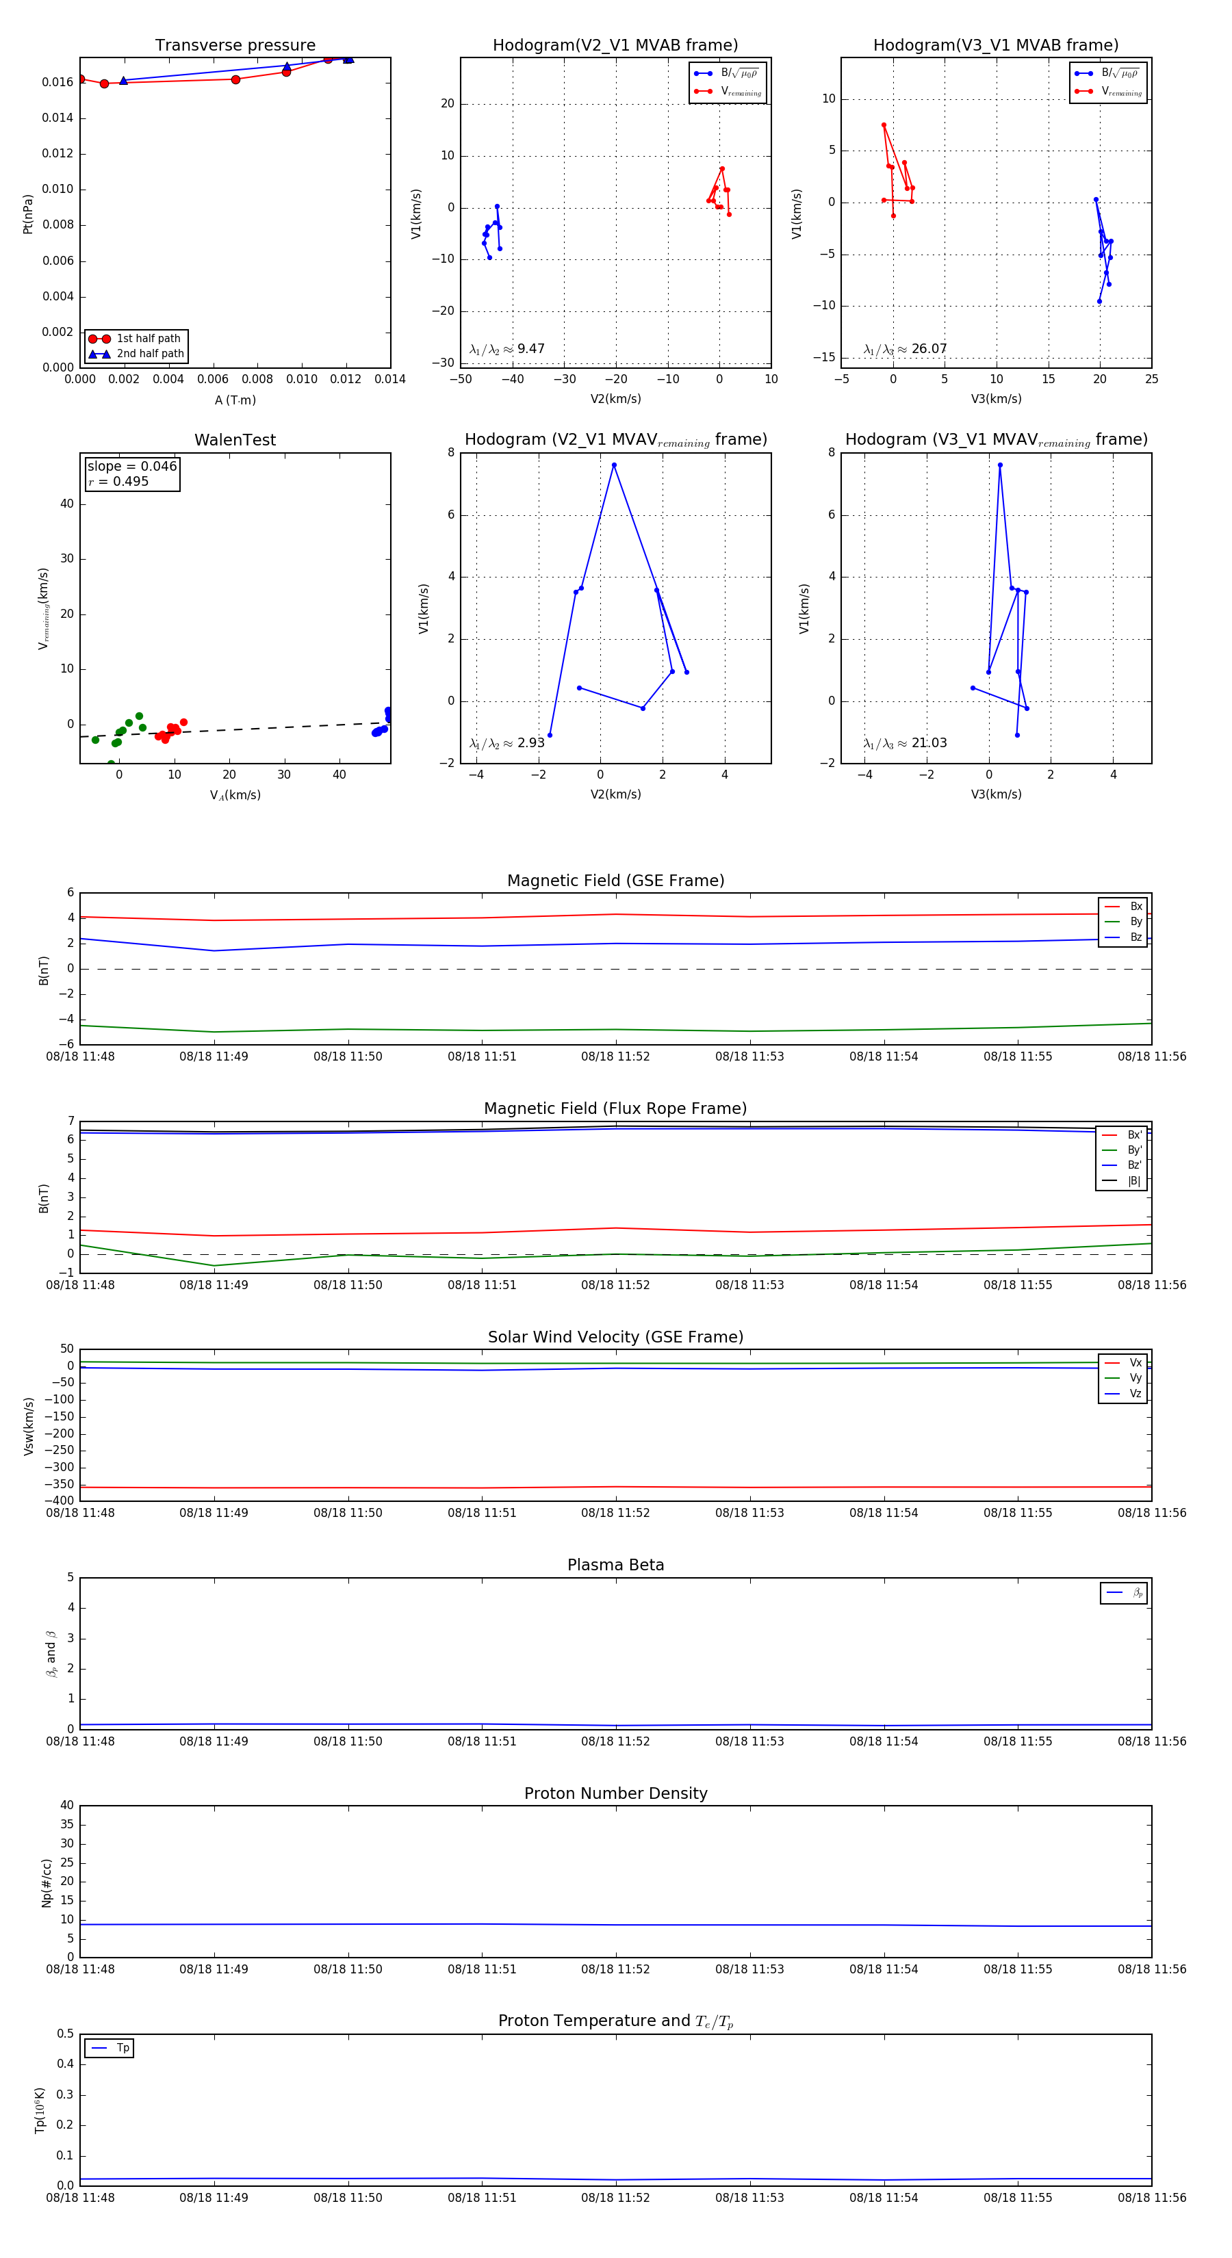Select Bz' in the Flux Rope legend
The width and height of the screenshot is (1232, 2258).
tap(1122, 1165)
